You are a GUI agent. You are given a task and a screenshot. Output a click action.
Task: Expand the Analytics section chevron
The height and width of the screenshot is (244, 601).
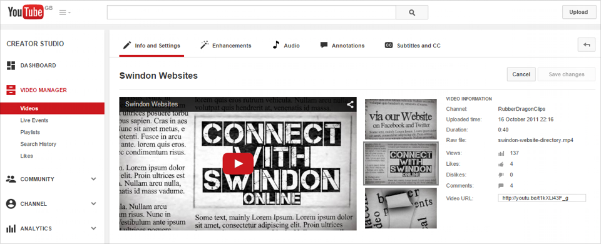(x=93, y=228)
